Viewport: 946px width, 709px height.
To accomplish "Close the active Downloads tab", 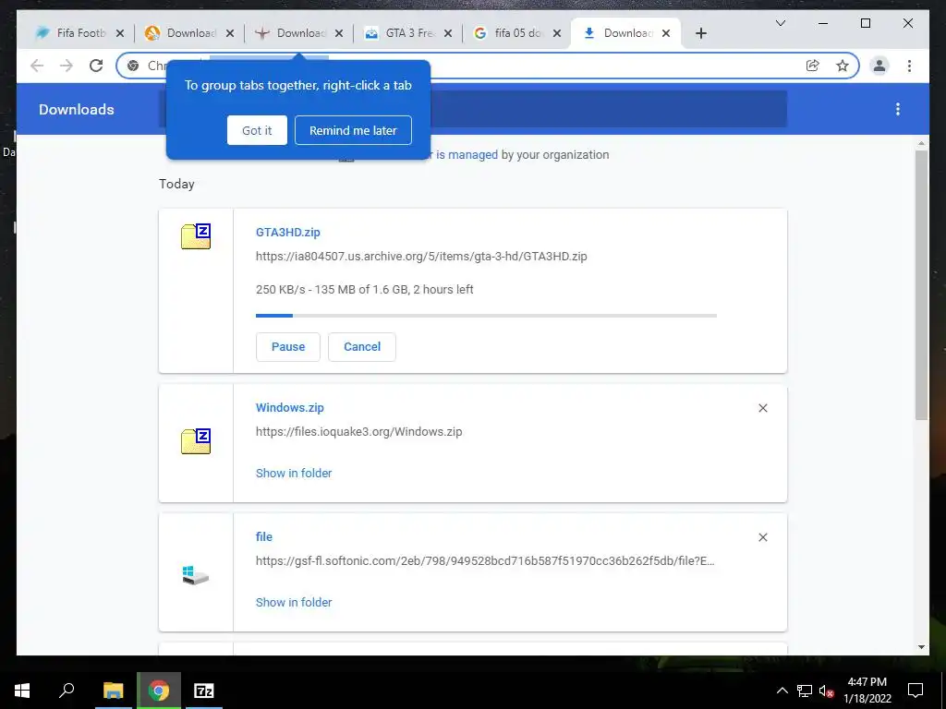I will (666, 33).
